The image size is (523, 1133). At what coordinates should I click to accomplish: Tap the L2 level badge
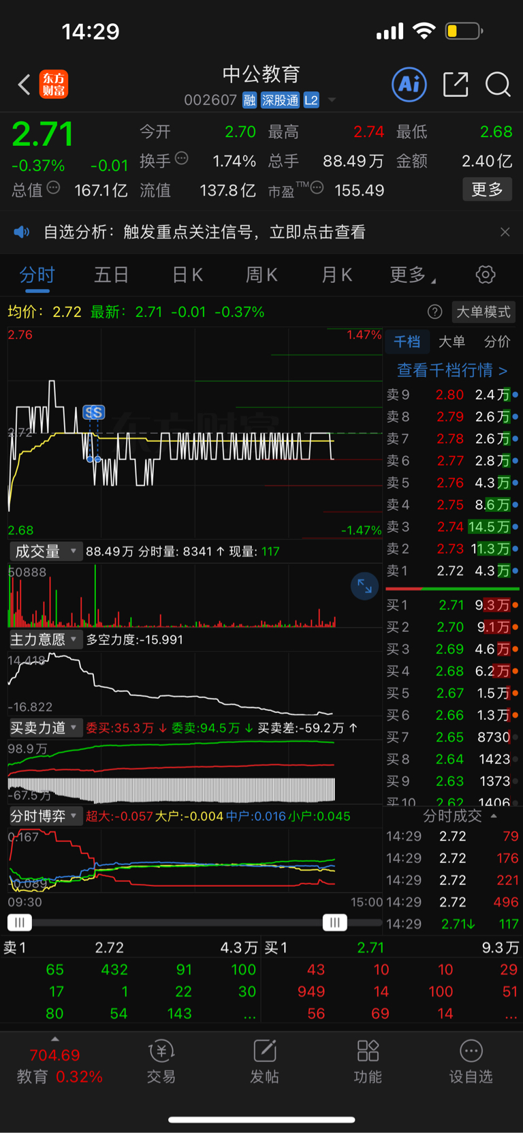311,100
